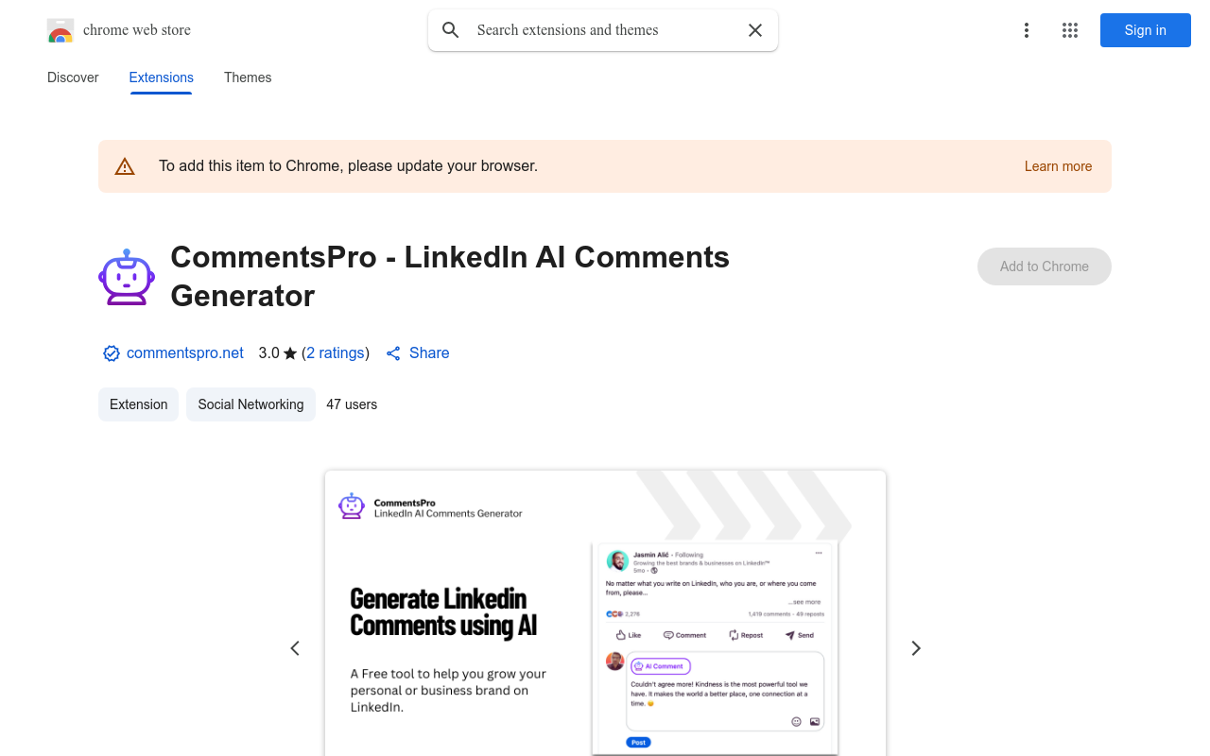Select the Extension category chip
This screenshot has height=756, width=1210.
138,404
